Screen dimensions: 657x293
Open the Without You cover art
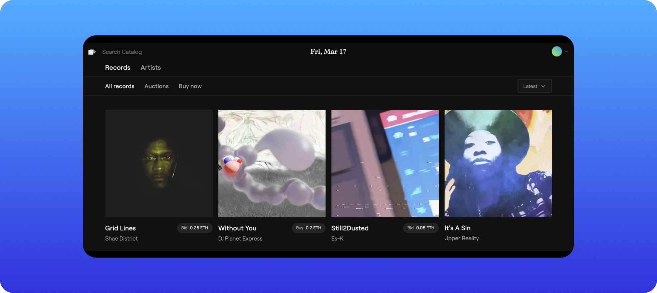[272, 164]
